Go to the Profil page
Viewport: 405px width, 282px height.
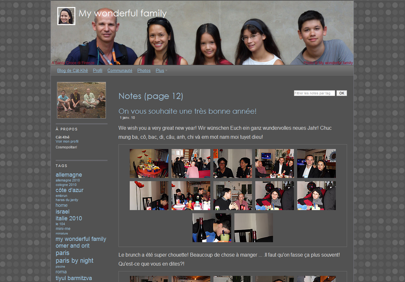click(98, 71)
